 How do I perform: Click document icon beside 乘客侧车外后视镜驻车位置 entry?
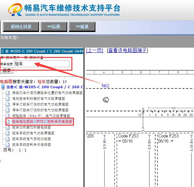tap(8, 93)
